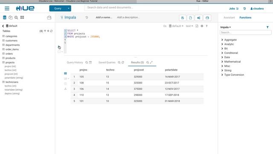Expand results to full screen
The height and width of the screenshot is (154, 273).
tap(151, 62)
